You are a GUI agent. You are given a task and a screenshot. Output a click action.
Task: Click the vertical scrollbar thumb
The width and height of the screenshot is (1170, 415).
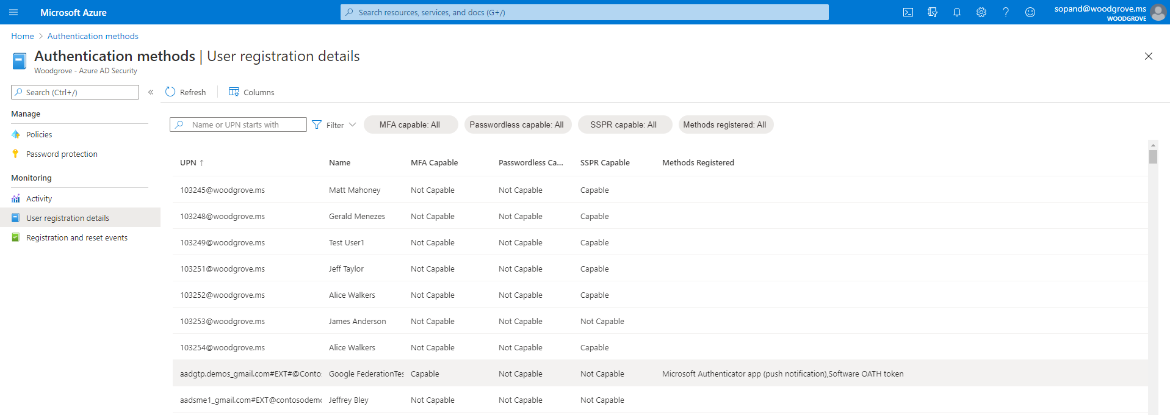[1152, 157]
